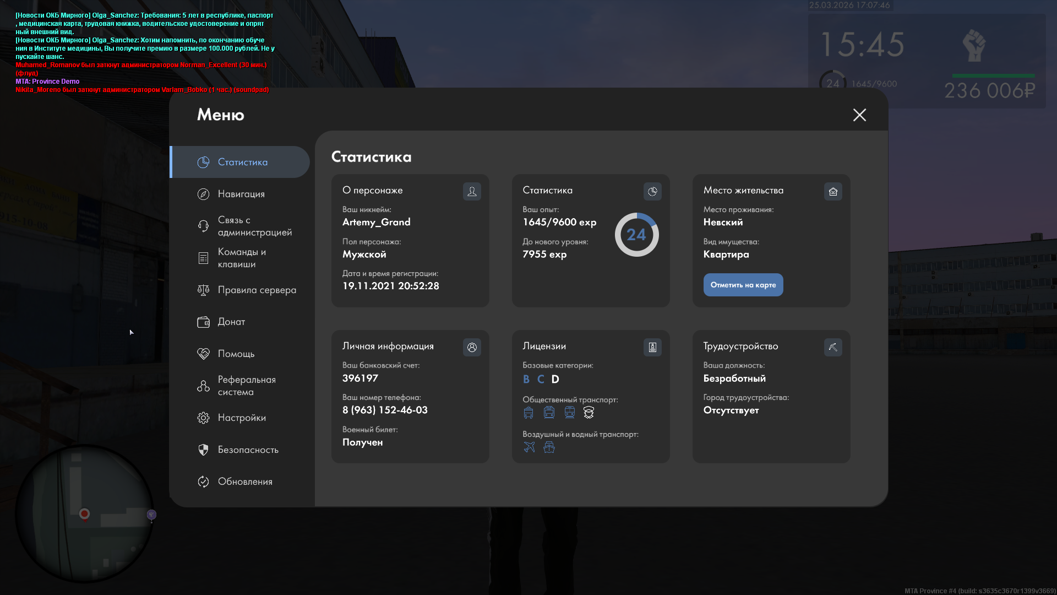Screen dimensions: 1057x595
Task: Select Настройки in the sidebar
Action: [x=242, y=418]
